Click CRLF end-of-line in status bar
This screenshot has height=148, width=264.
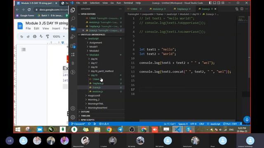(202, 124)
